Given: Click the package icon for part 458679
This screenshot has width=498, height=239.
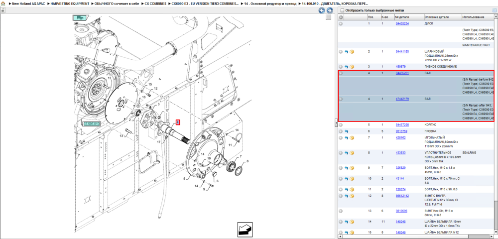Looking at the screenshot, I should [352, 67].
